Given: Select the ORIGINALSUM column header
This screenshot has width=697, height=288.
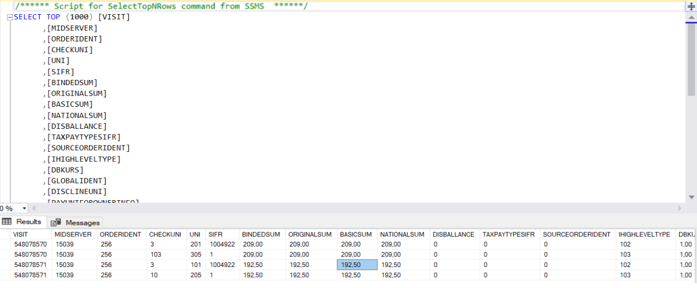Looking at the screenshot, I should [x=311, y=234].
